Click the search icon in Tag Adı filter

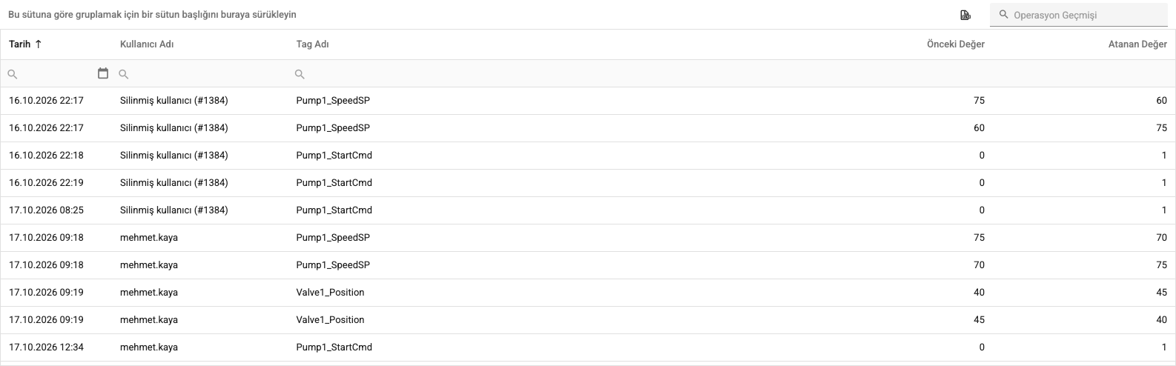tap(300, 74)
